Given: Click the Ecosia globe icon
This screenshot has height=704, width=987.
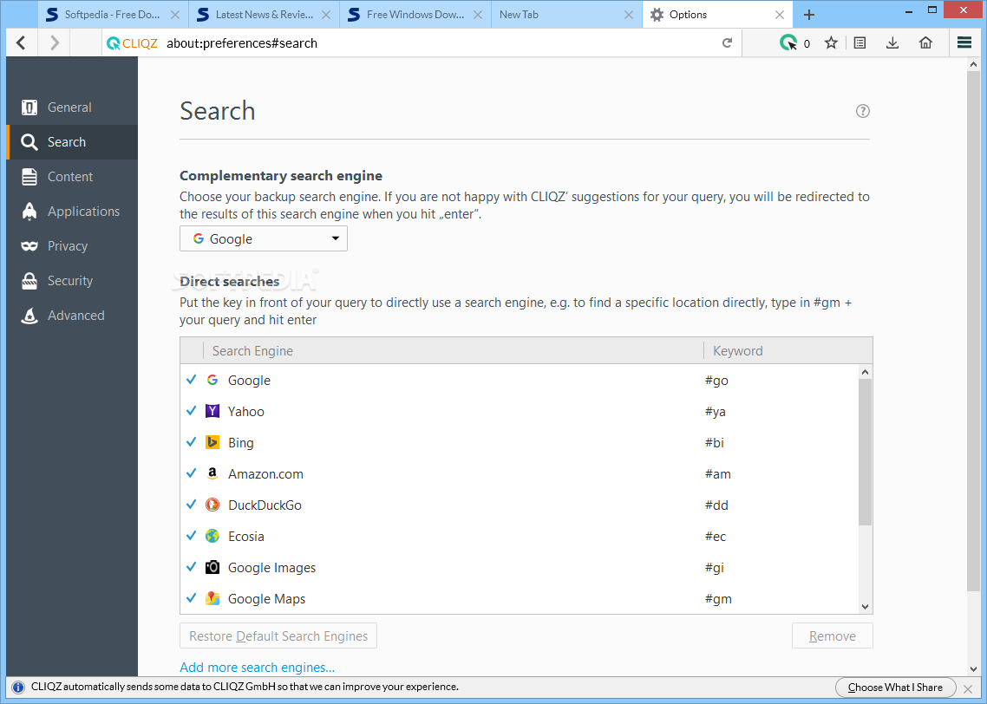Looking at the screenshot, I should pyautogui.click(x=212, y=536).
